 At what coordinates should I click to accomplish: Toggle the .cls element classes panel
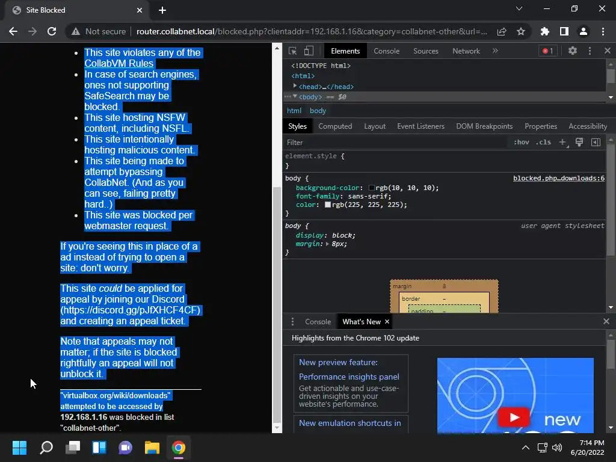[543, 142]
